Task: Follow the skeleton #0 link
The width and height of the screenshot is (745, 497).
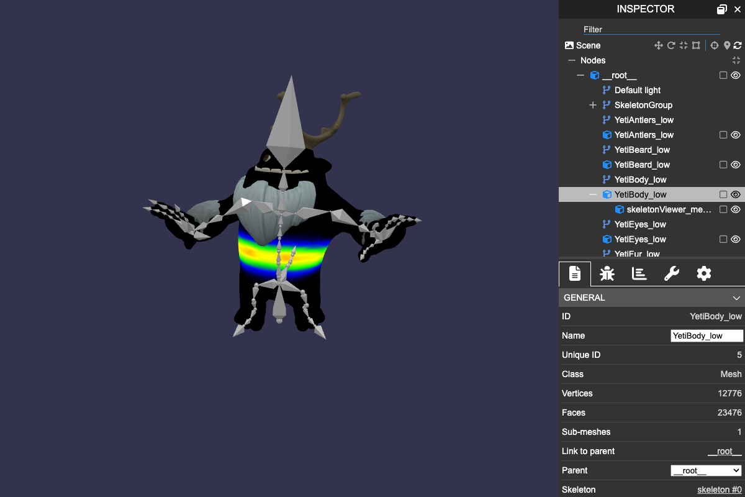Action: click(719, 490)
